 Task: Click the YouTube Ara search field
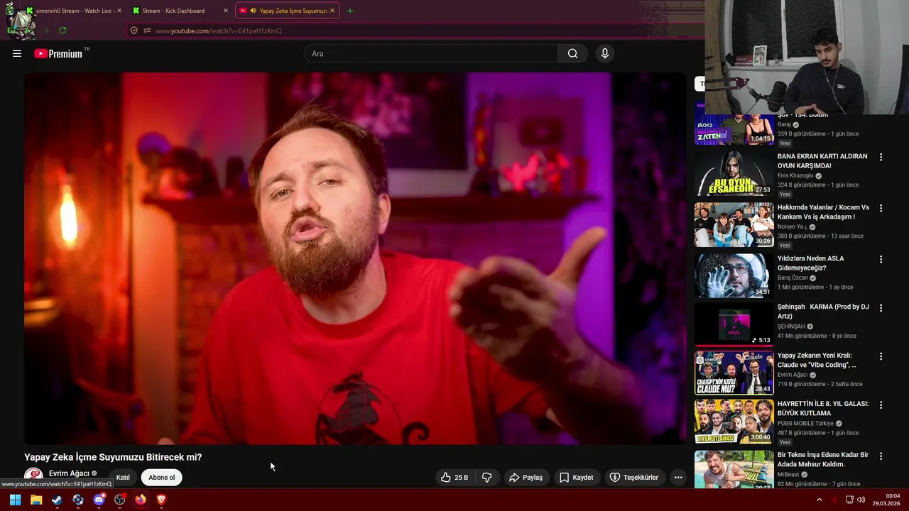pyautogui.click(x=431, y=53)
